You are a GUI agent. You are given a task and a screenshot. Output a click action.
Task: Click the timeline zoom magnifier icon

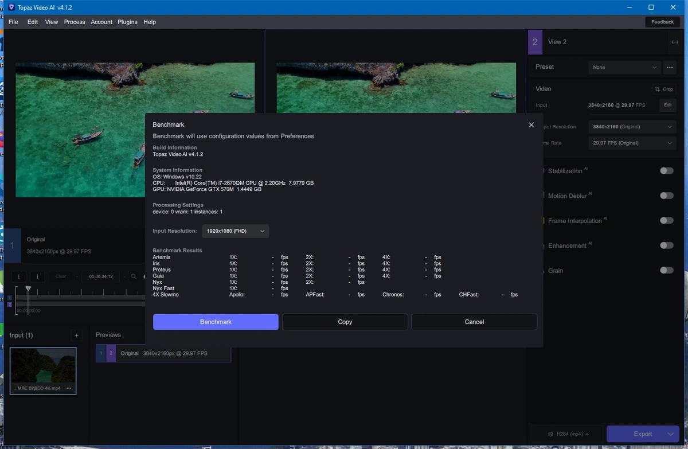pos(134,276)
